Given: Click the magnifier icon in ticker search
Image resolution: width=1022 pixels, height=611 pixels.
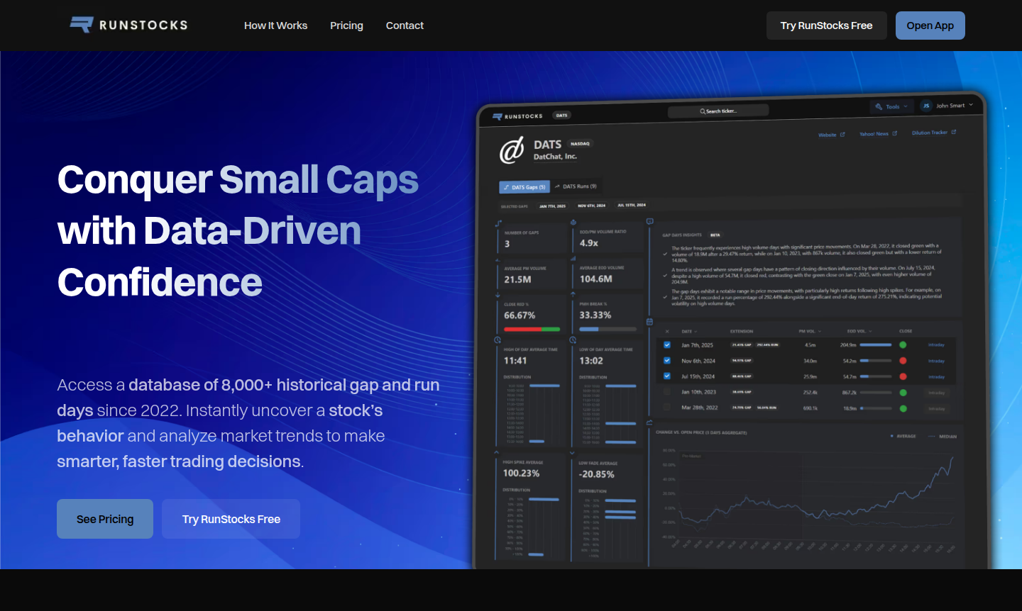Looking at the screenshot, I should [x=703, y=111].
